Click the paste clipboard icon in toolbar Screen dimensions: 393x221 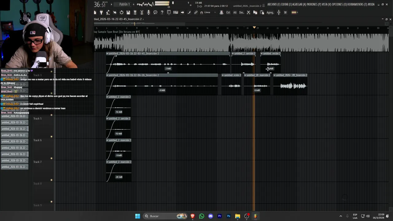tap(262, 13)
